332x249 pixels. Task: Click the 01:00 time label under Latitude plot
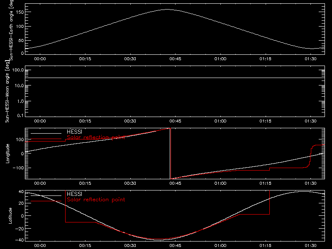[x=220, y=246]
